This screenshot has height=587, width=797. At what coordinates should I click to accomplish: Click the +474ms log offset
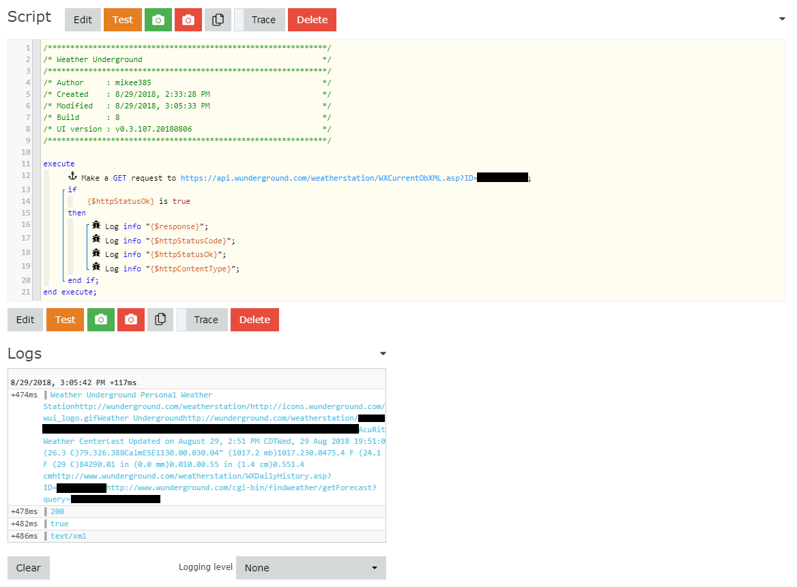(x=24, y=395)
